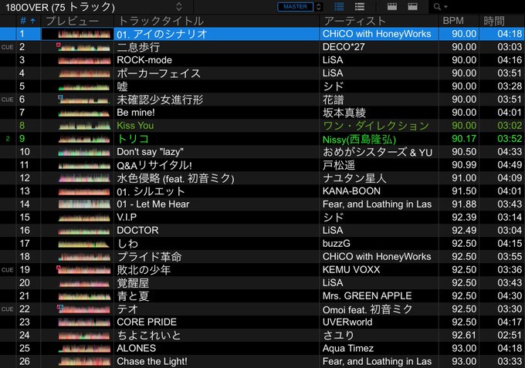Viewport: 525px width, 368px height.
Task: Click artist DECO*27
Action: pos(344,47)
